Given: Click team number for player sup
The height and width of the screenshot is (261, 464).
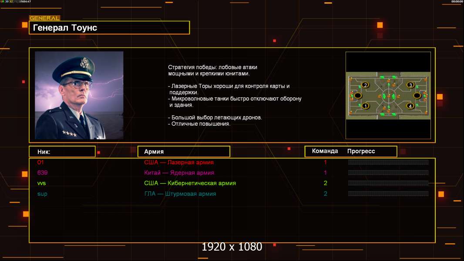Looking at the screenshot, I should (x=326, y=194).
